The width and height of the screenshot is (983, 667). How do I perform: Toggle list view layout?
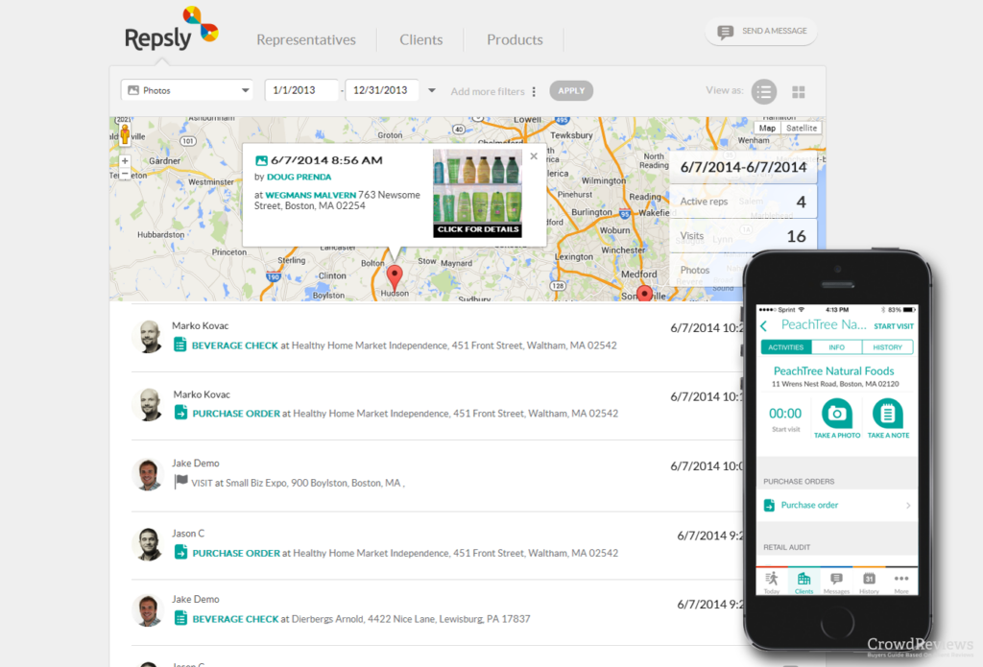pos(764,90)
